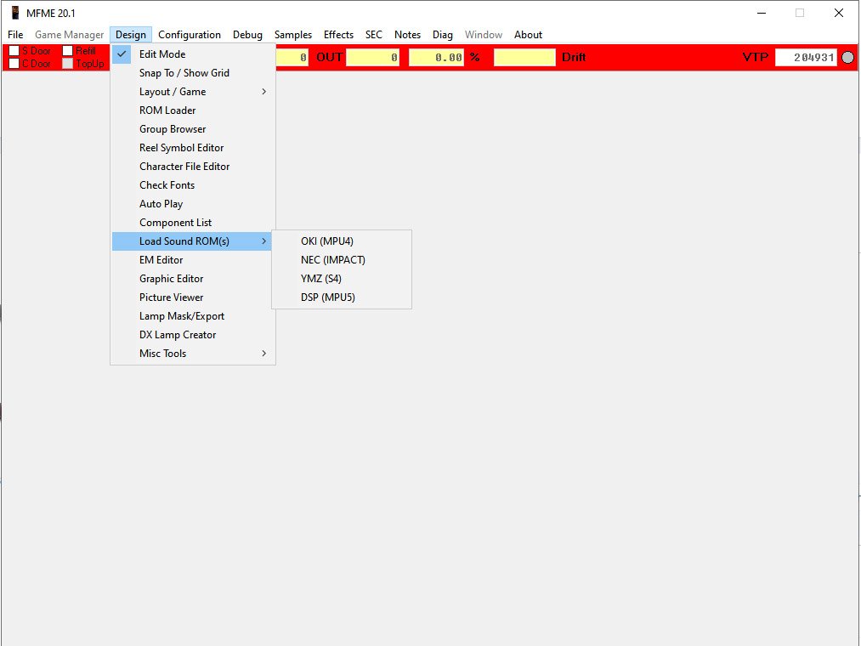Screen dimensions: 861x646
Task: Load OKI (MPU4) sound ROM
Action: [342, 241]
